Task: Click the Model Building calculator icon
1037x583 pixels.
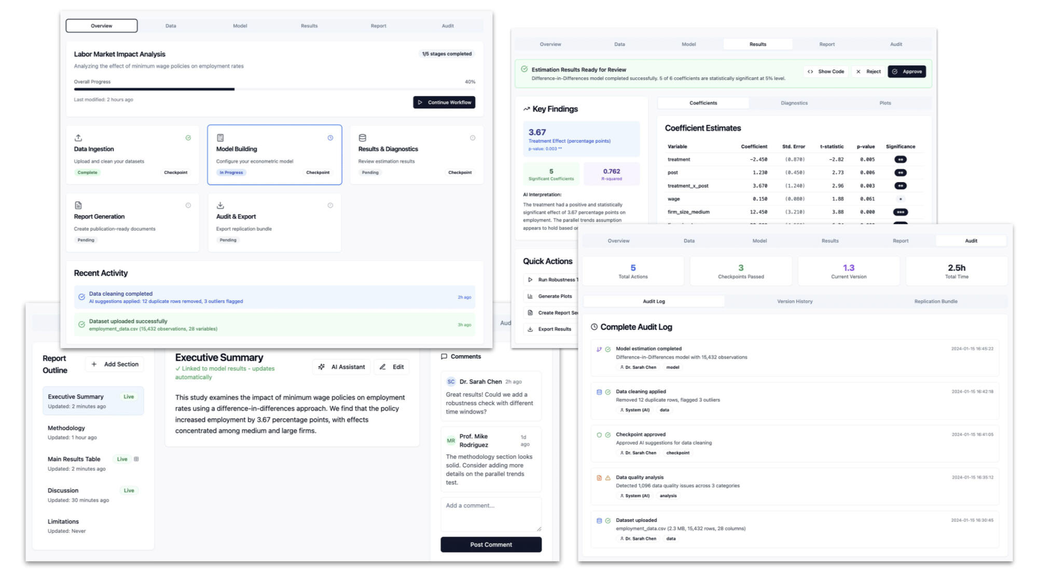Action: 220,138
